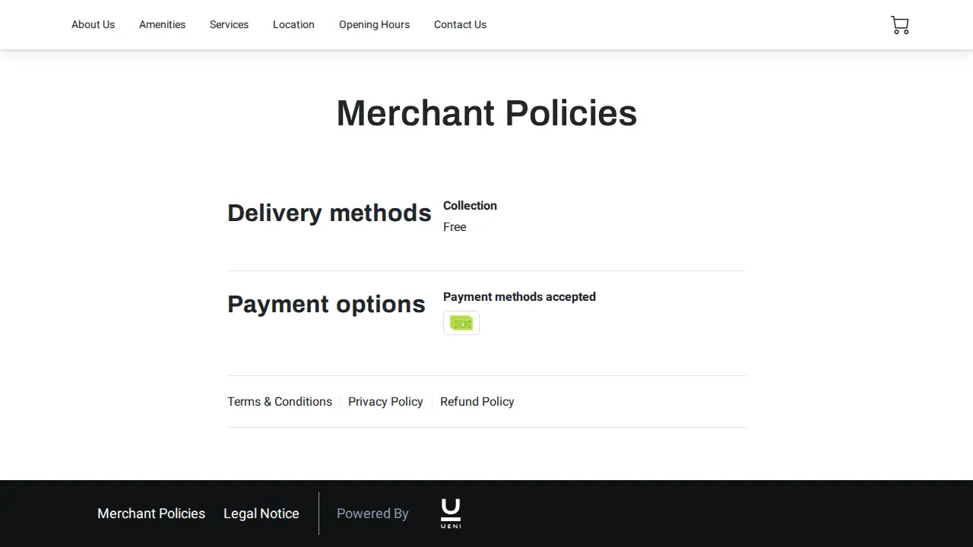Select Contact Us in the navigation
Viewport: 973px width, 547px height.
(460, 24)
